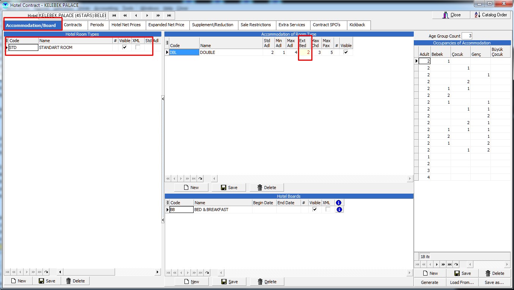Screen dimensions: 514x290
Task: Skip forward a page in Occupancies navigator
Action: pos(443,264)
